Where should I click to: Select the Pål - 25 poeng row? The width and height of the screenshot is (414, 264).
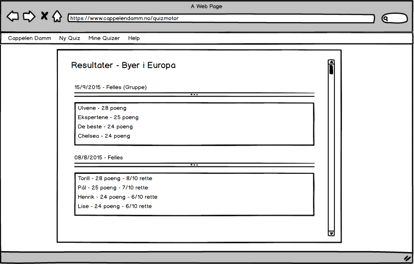point(194,188)
